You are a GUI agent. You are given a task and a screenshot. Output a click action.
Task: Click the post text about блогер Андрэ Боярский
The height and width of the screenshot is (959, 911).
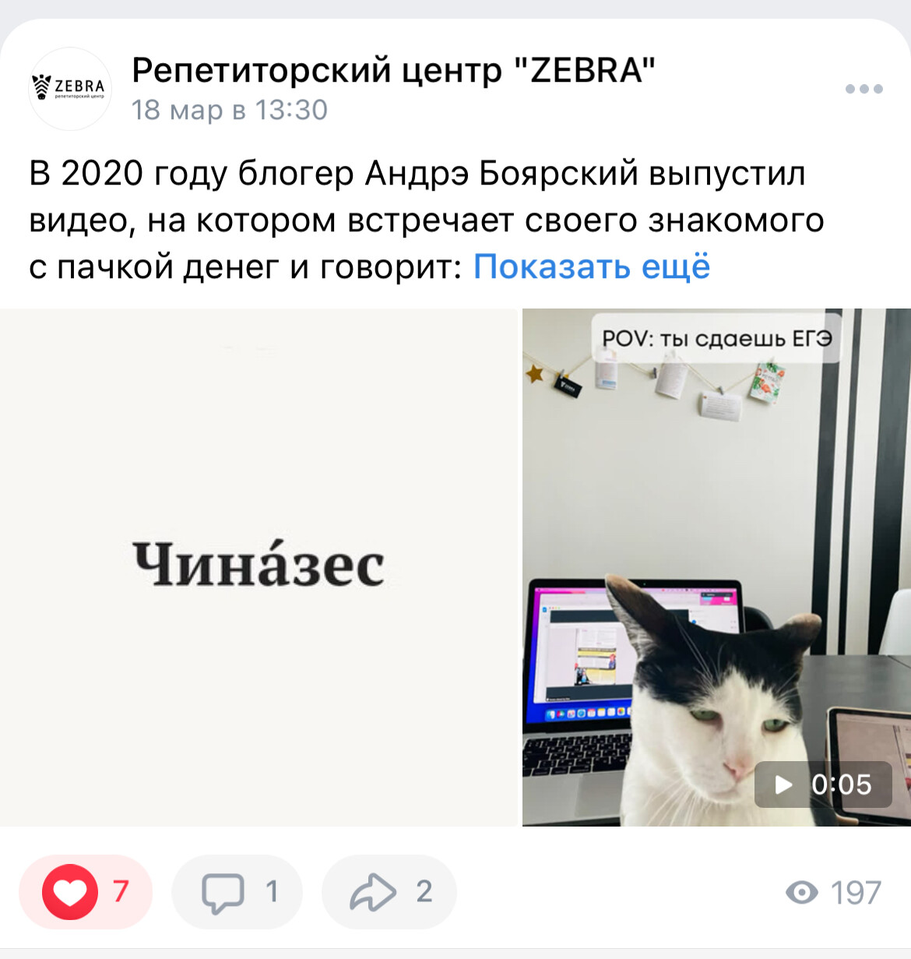427,220
